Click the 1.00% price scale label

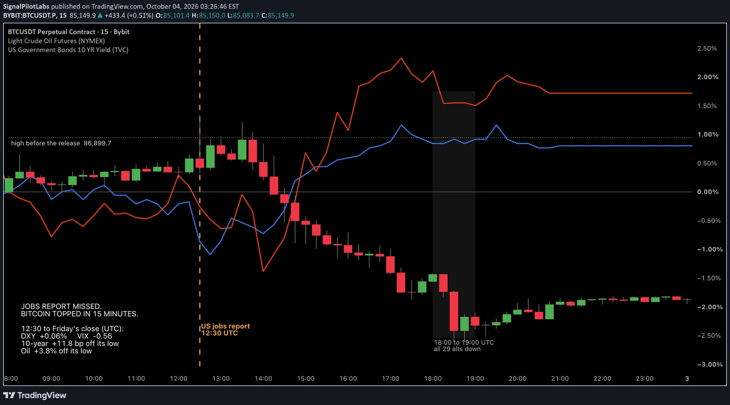tap(708, 135)
